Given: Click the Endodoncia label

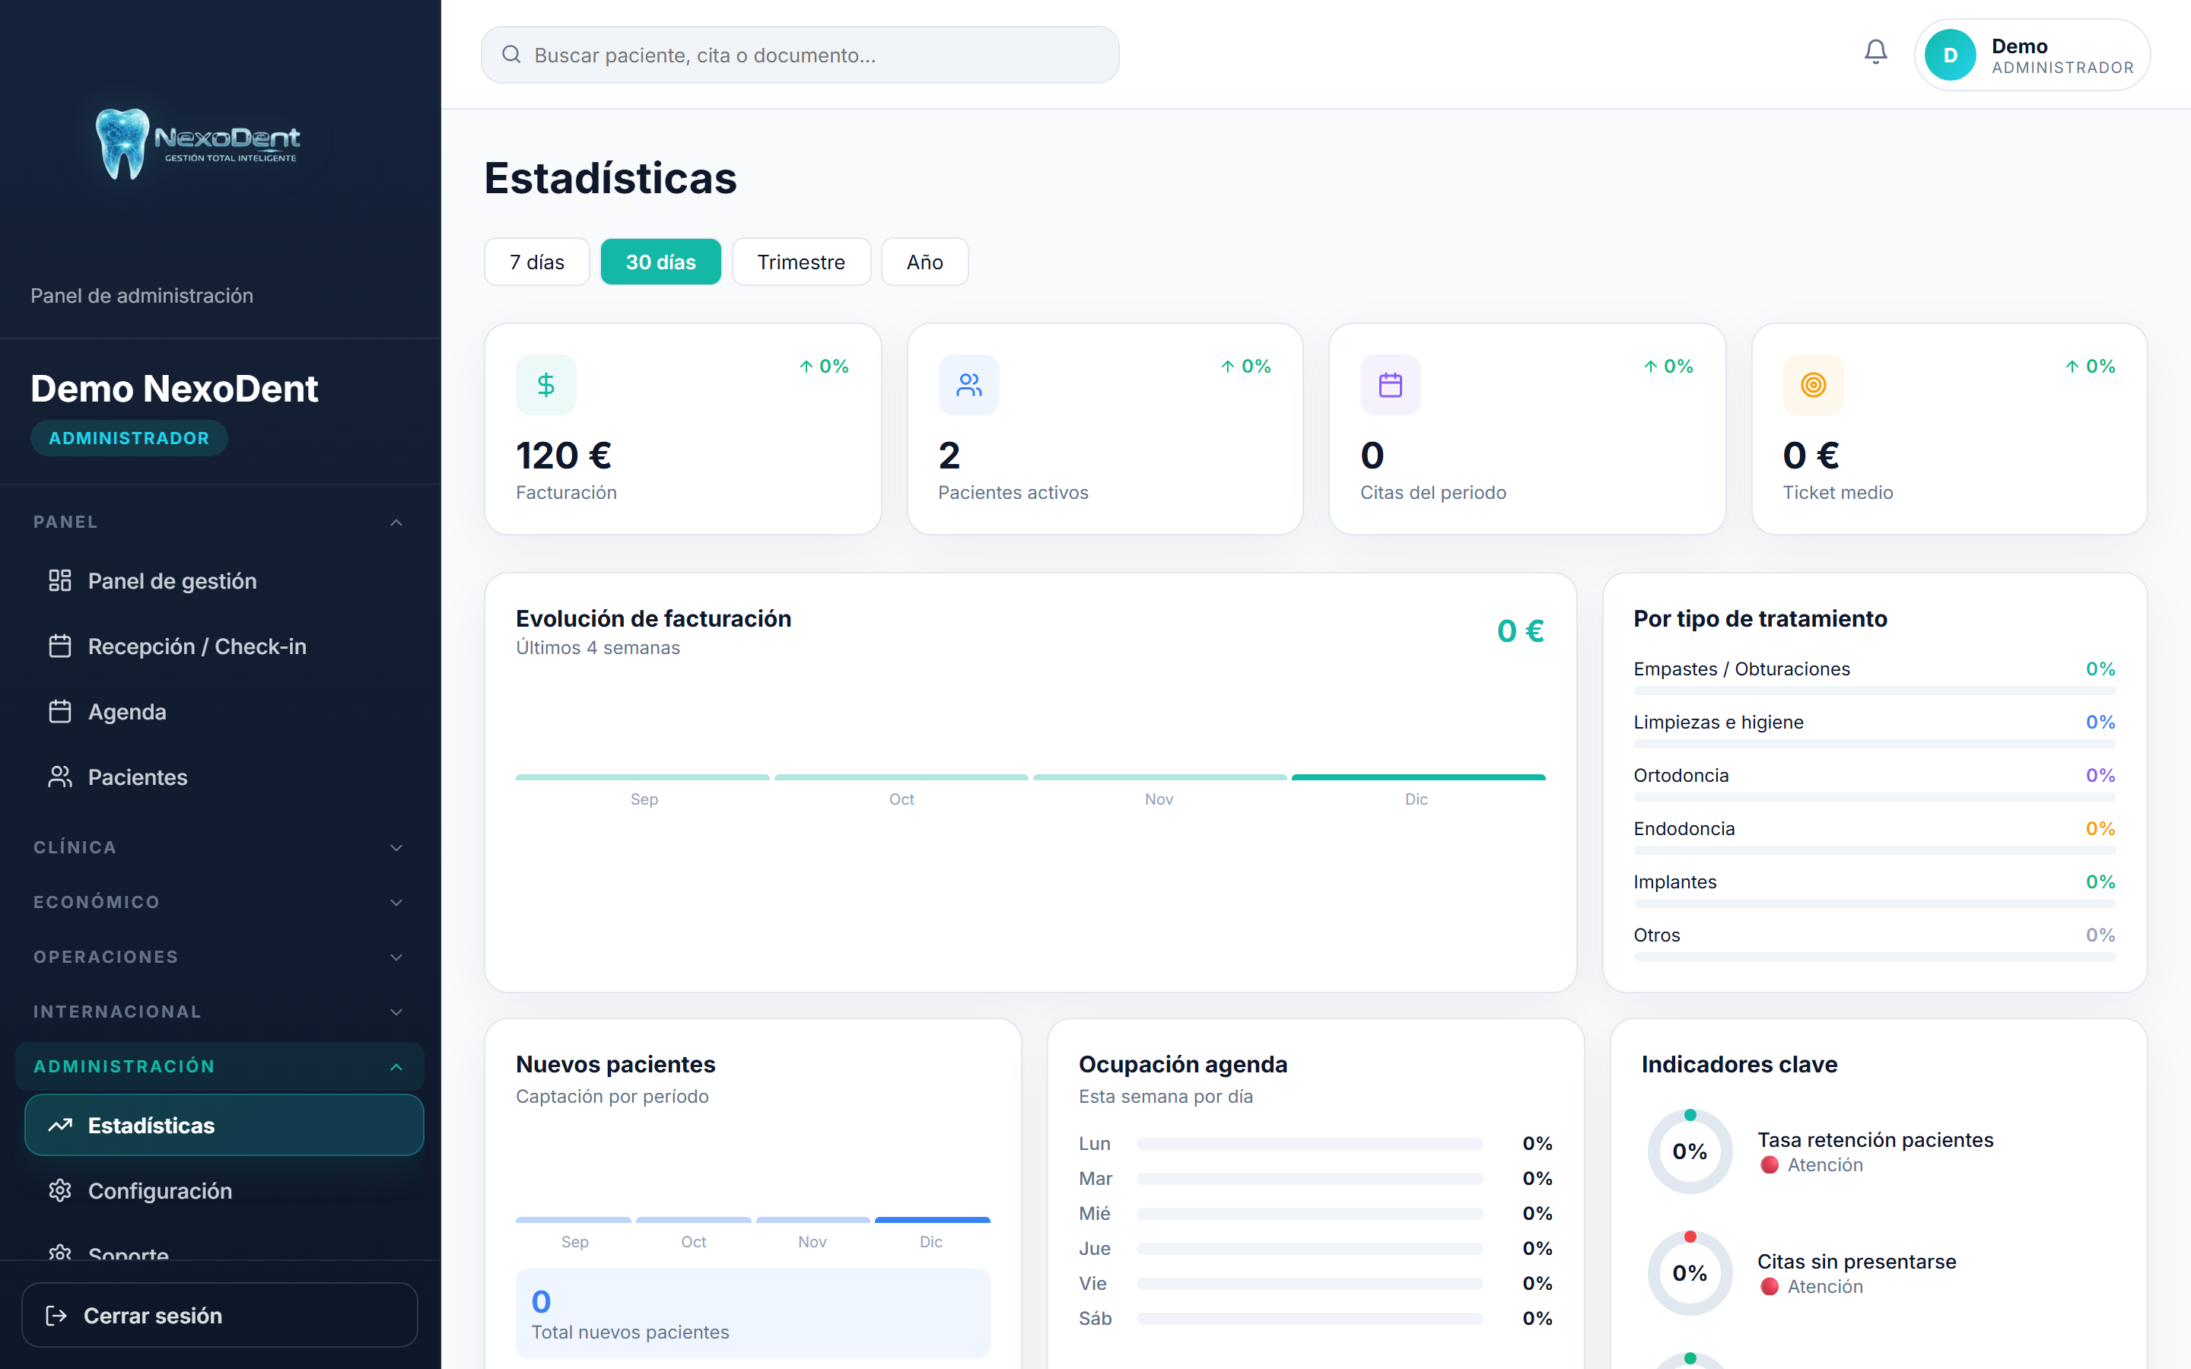Looking at the screenshot, I should click(1684, 828).
